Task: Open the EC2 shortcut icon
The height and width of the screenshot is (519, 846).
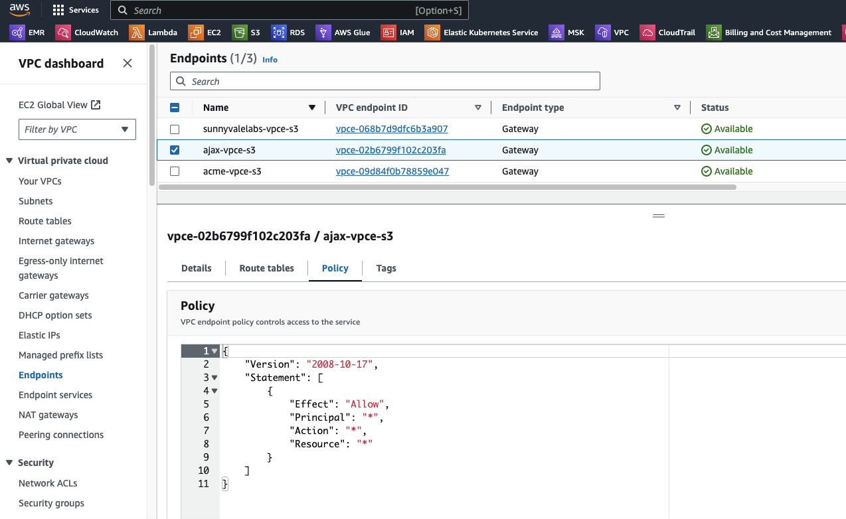Action: coord(196,33)
